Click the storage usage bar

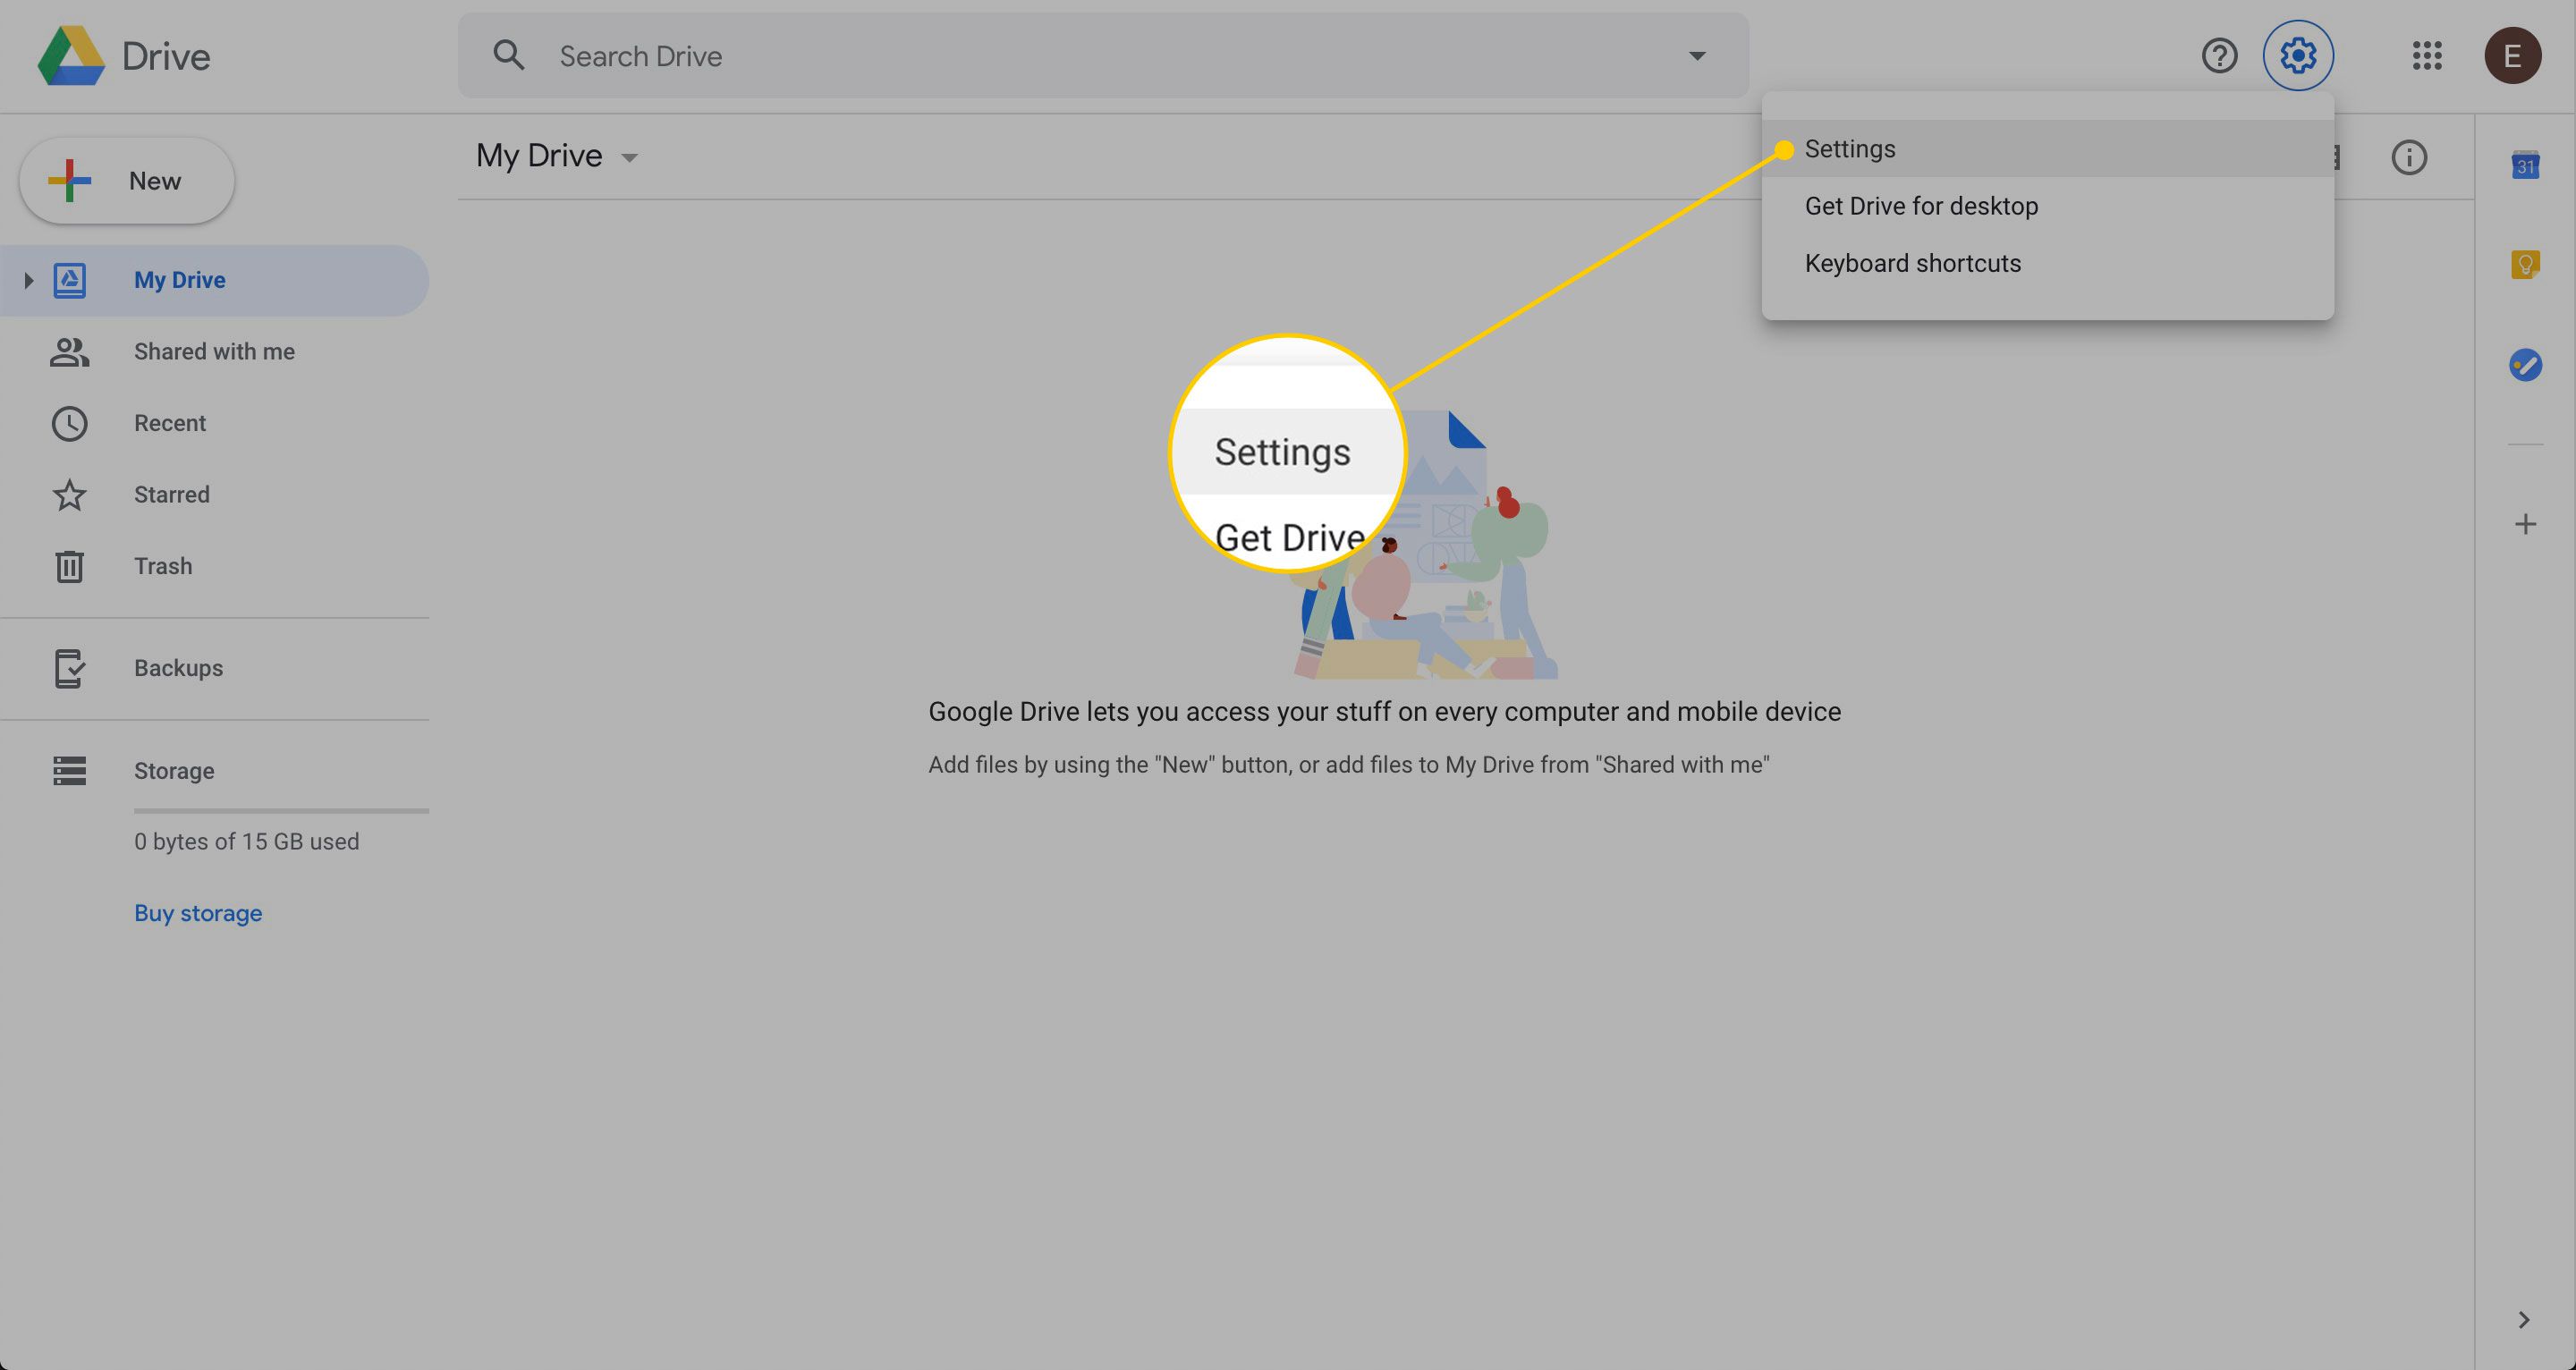(x=281, y=810)
